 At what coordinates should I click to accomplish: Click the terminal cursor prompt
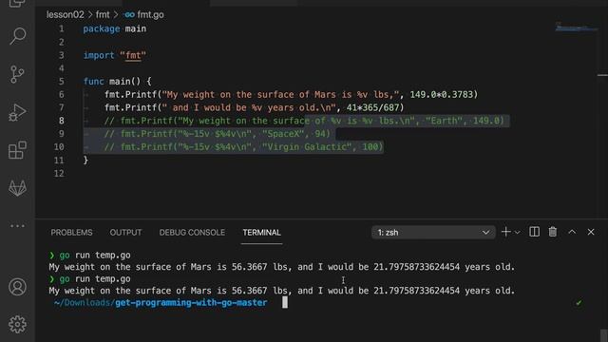pos(285,302)
